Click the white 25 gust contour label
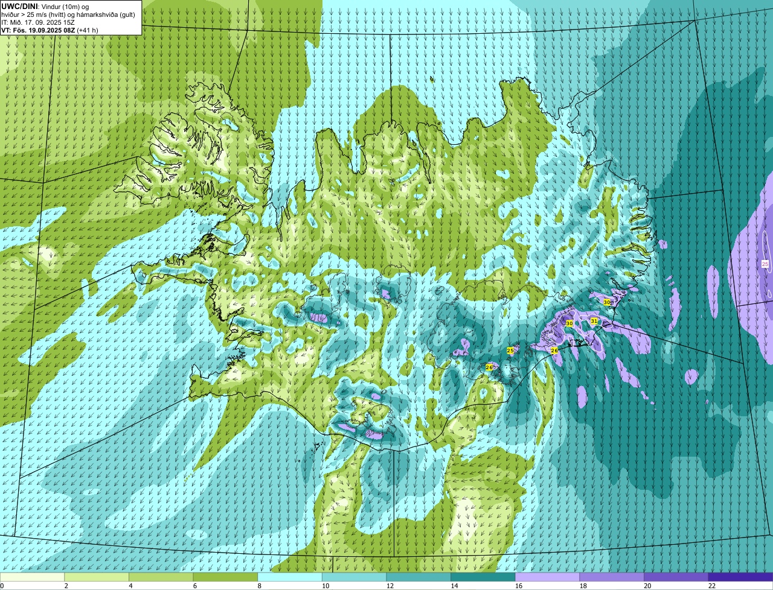The image size is (773, 590). click(x=765, y=264)
